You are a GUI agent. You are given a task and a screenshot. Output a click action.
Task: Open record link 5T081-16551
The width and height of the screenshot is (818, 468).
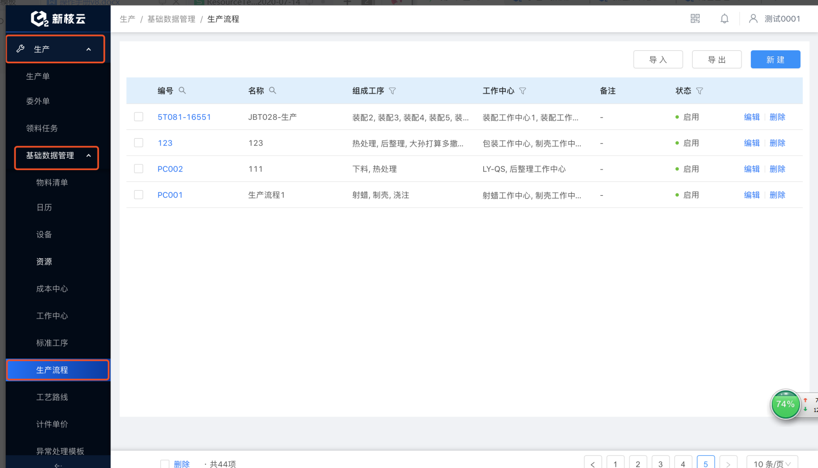[184, 117]
